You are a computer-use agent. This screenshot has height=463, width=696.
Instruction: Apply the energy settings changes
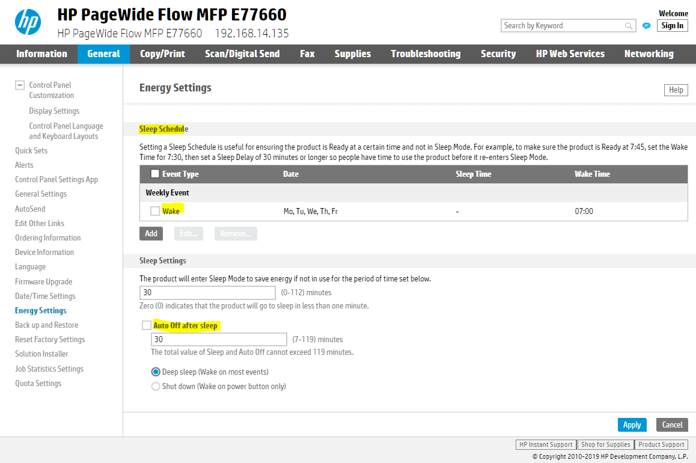[632, 425]
